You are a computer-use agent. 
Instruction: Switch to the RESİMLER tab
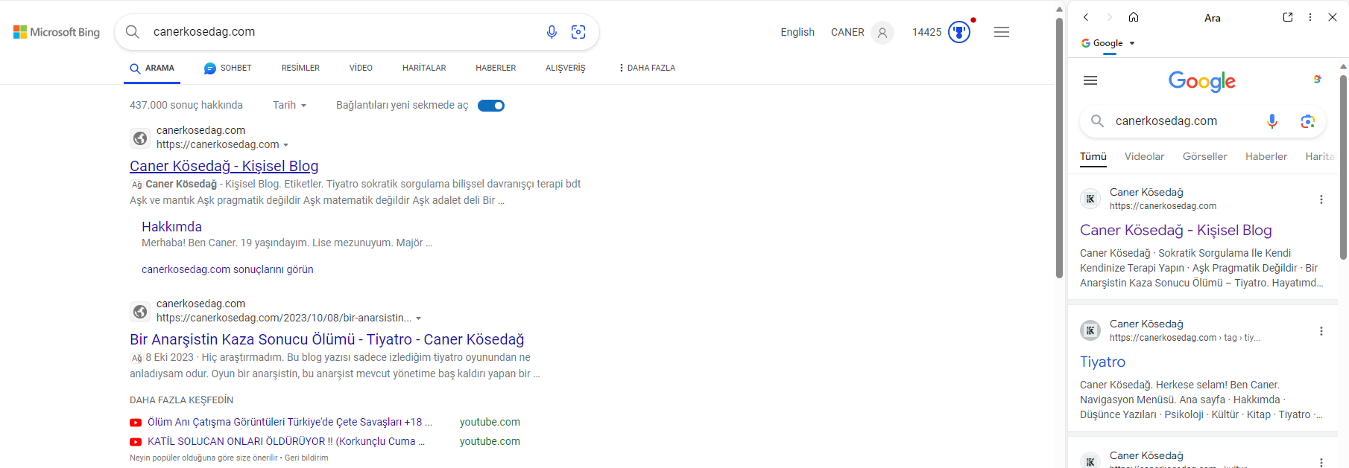pyautogui.click(x=300, y=68)
